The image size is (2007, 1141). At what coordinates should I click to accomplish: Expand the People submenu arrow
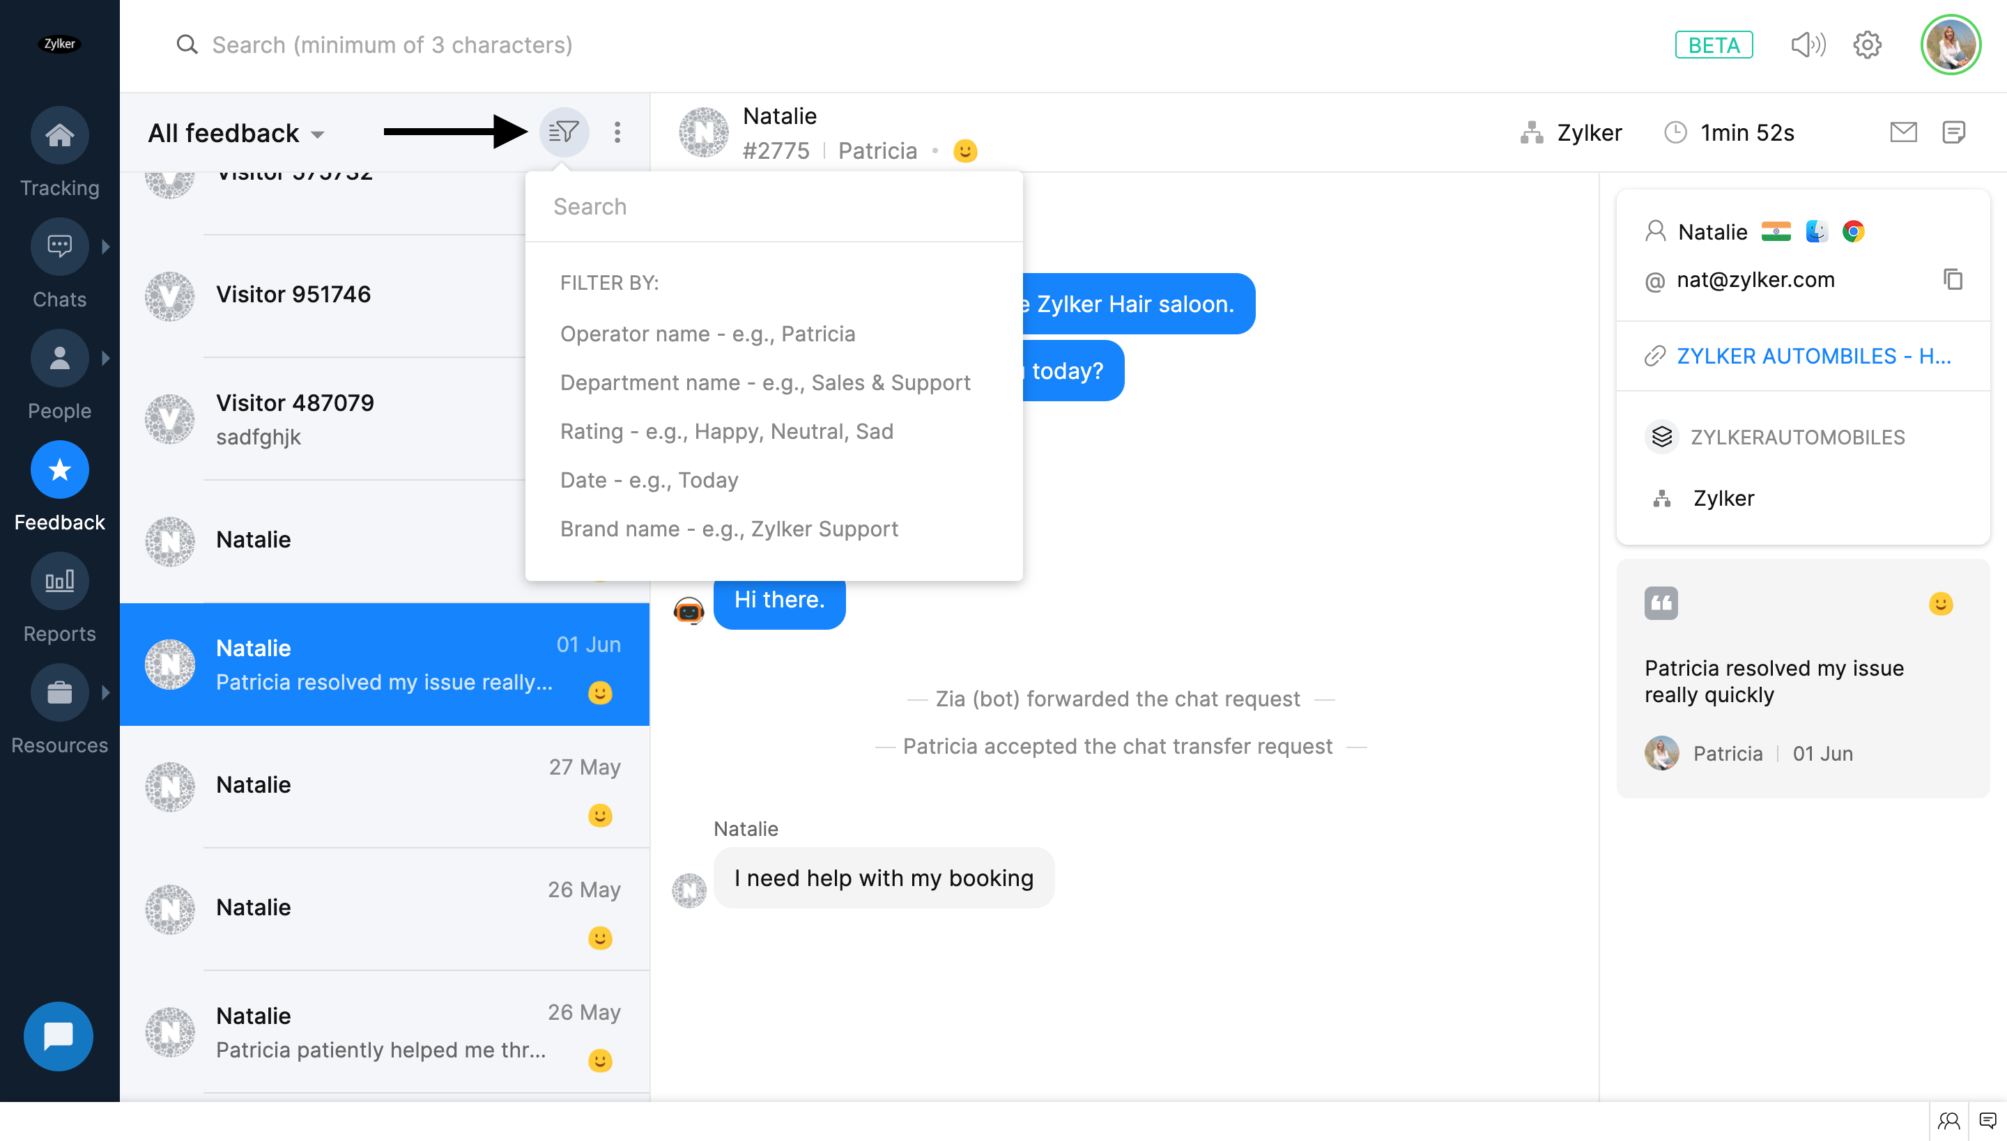(x=106, y=358)
